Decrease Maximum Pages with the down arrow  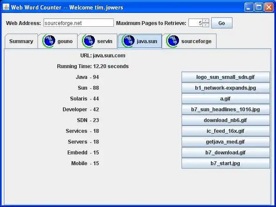206,25
